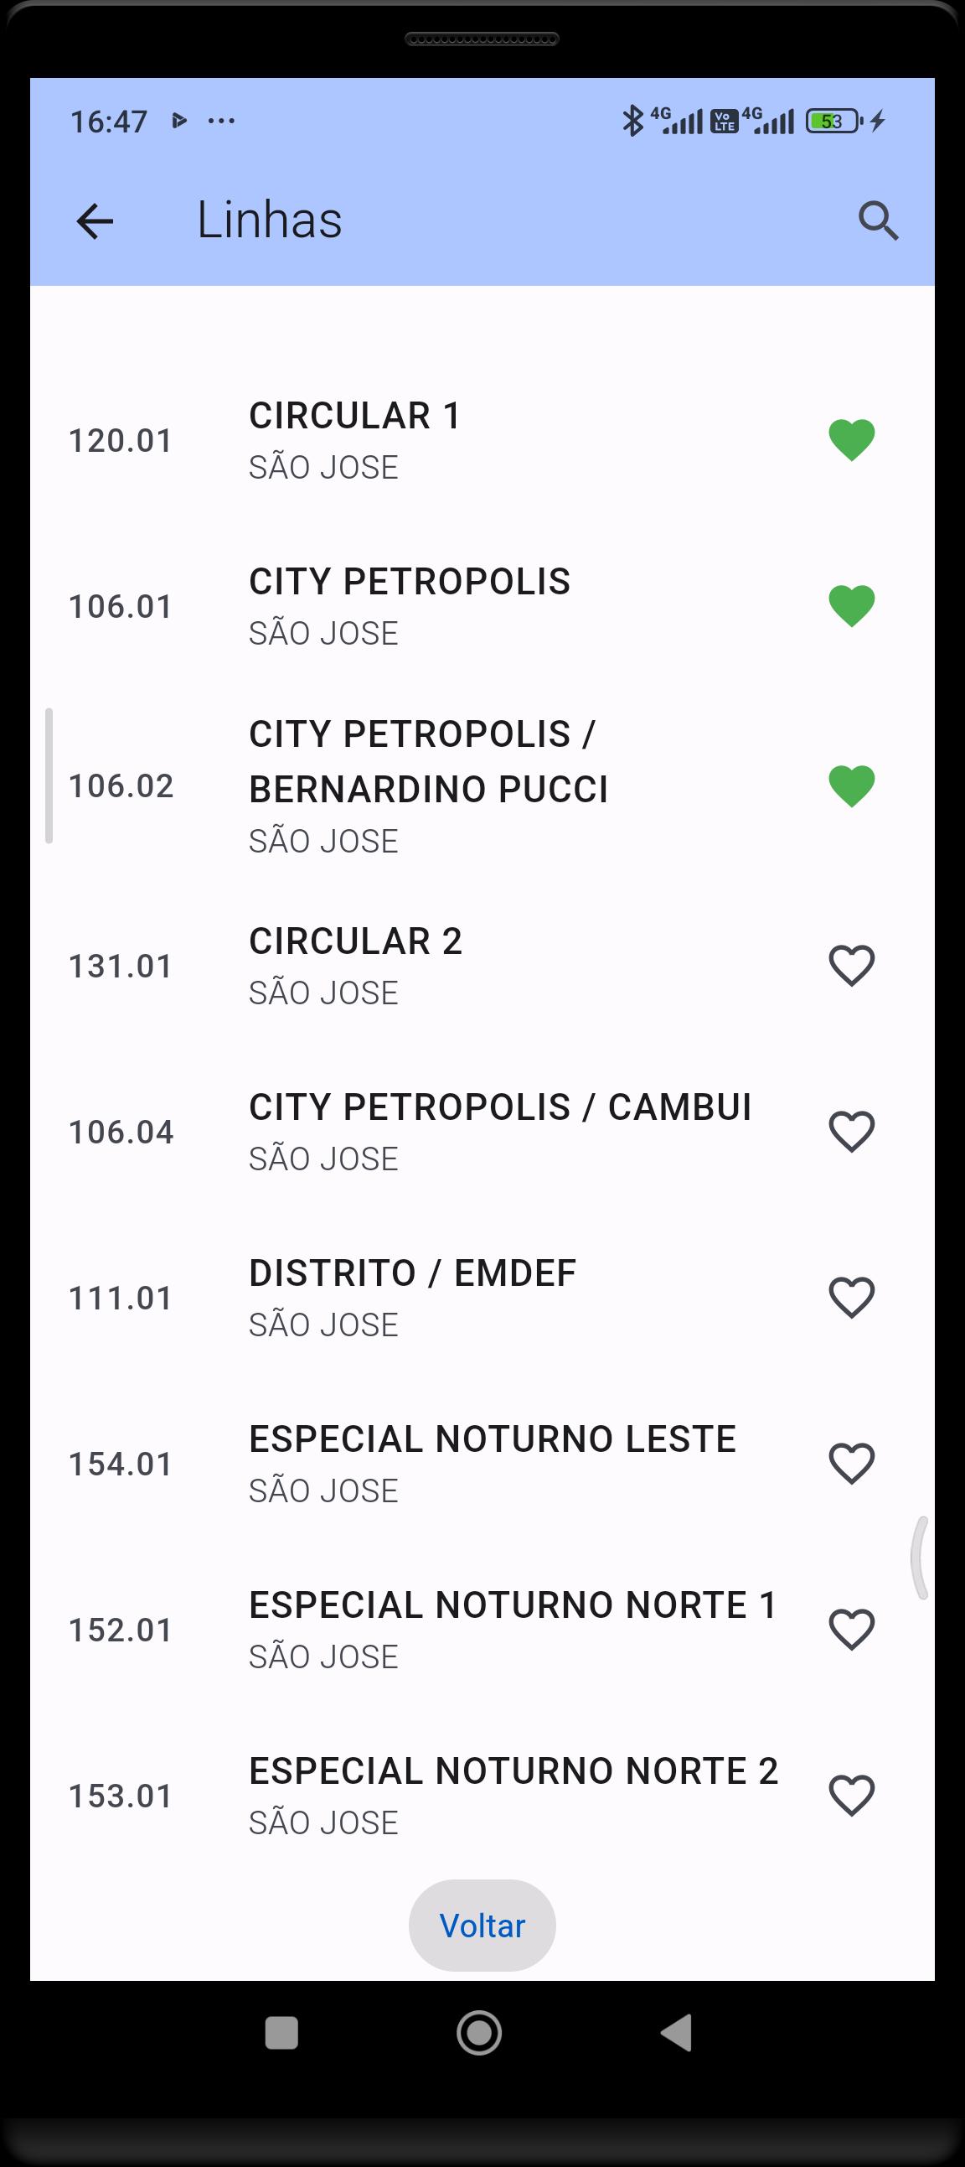Tap heart for ESPECIAL NOTURNO NORTE 1
Screen dimensions: 965x2167
point(852,1630)
